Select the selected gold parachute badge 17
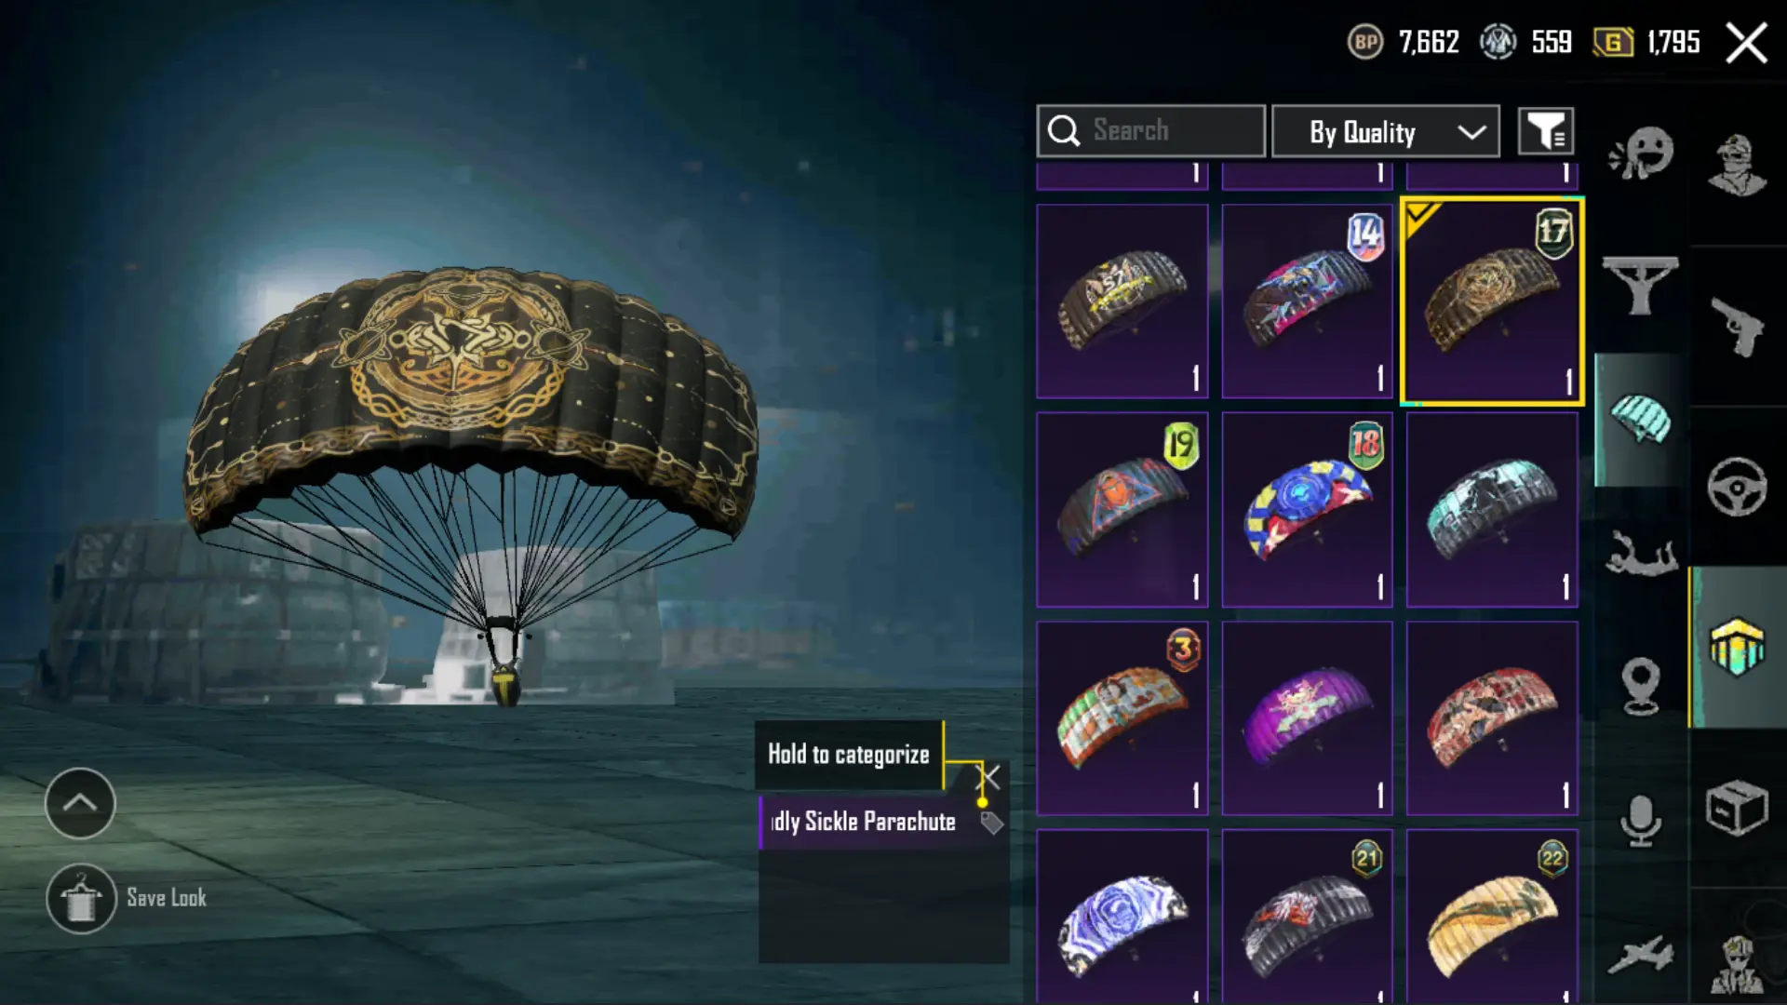 1492,301
